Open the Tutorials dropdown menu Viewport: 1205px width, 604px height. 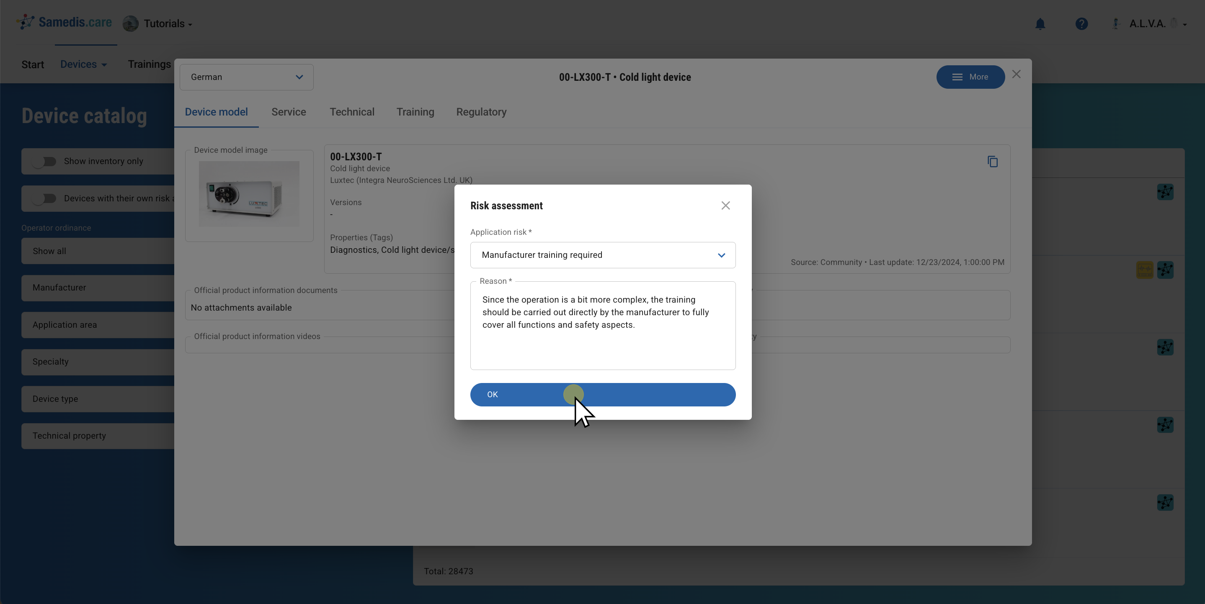[x=167, y=24]
